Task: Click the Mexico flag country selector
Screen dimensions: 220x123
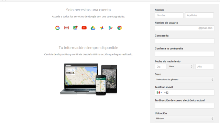Action: coord(159,93)
